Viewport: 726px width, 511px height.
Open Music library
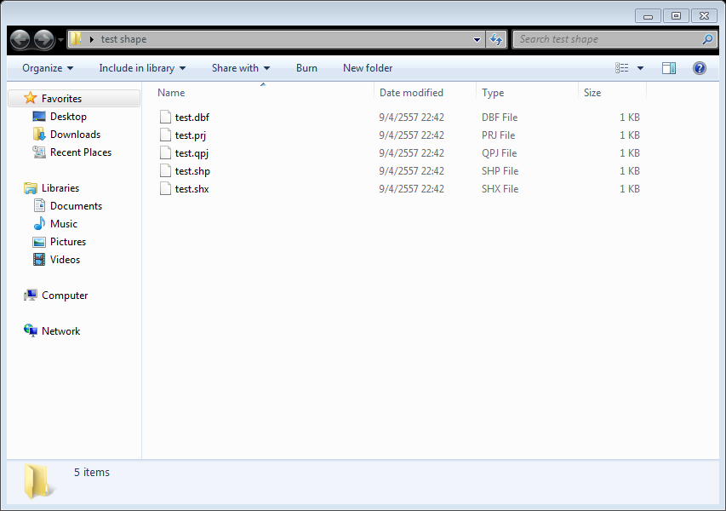pos(64,224)
